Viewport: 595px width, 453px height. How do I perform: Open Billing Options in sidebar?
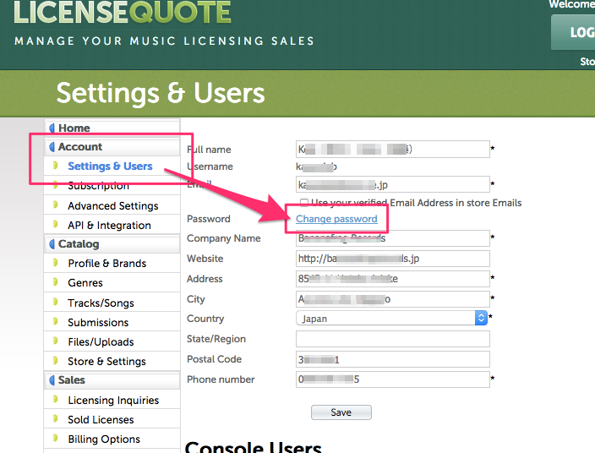[104, 439]
